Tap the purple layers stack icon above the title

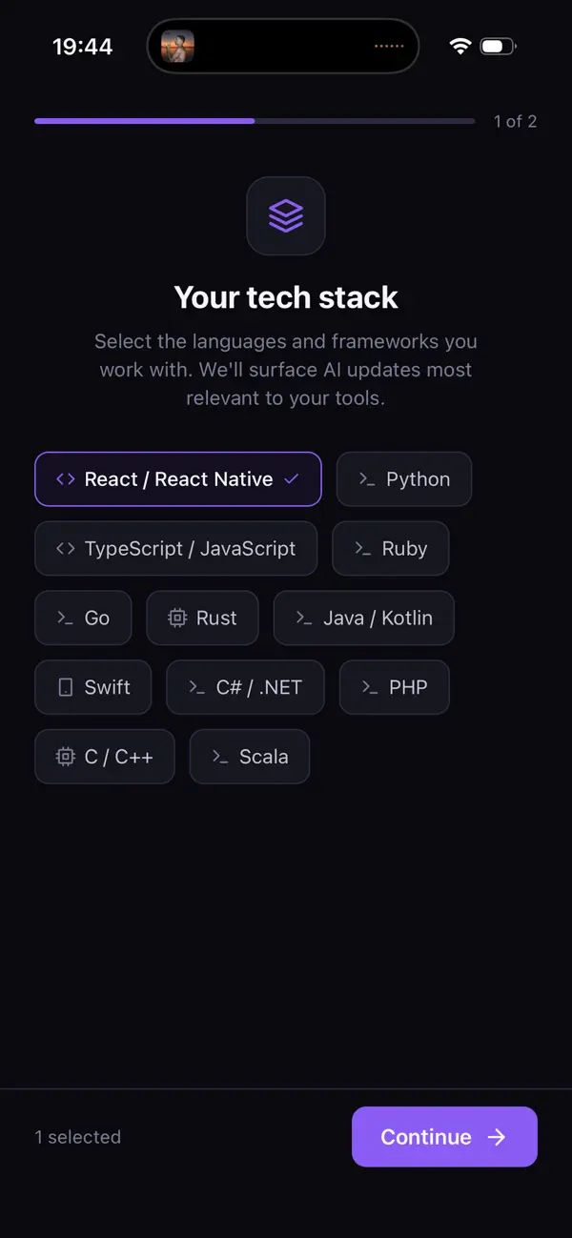tap(286, 215)
